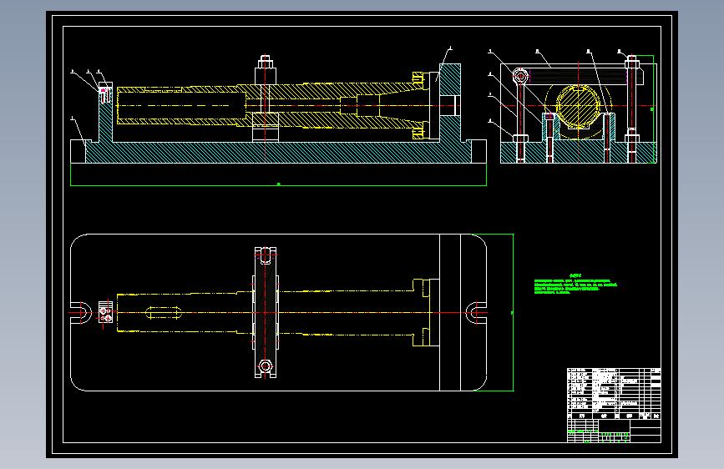The image size is (724, 469).
Task: Click the keyway slot on the shaft in the plan view
Action: coord(164,312)
